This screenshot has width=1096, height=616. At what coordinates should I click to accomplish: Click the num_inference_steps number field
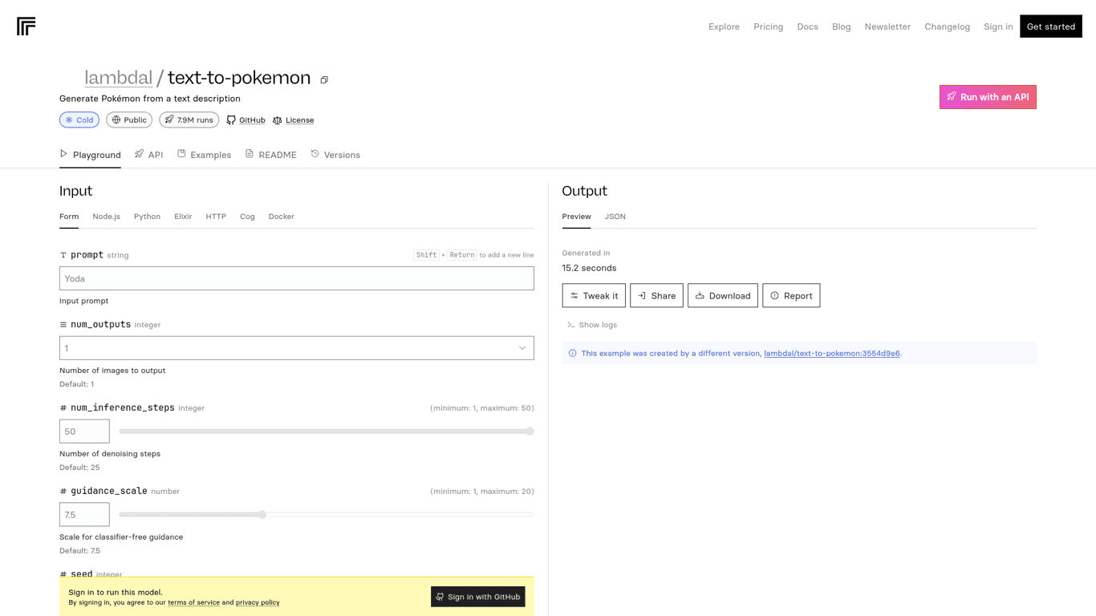click(84, 432)
